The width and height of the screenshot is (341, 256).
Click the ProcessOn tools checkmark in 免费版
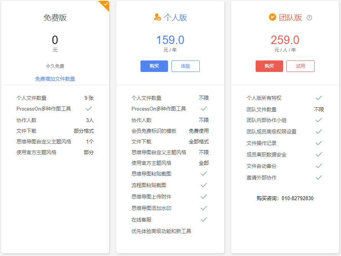click(89, 109)
